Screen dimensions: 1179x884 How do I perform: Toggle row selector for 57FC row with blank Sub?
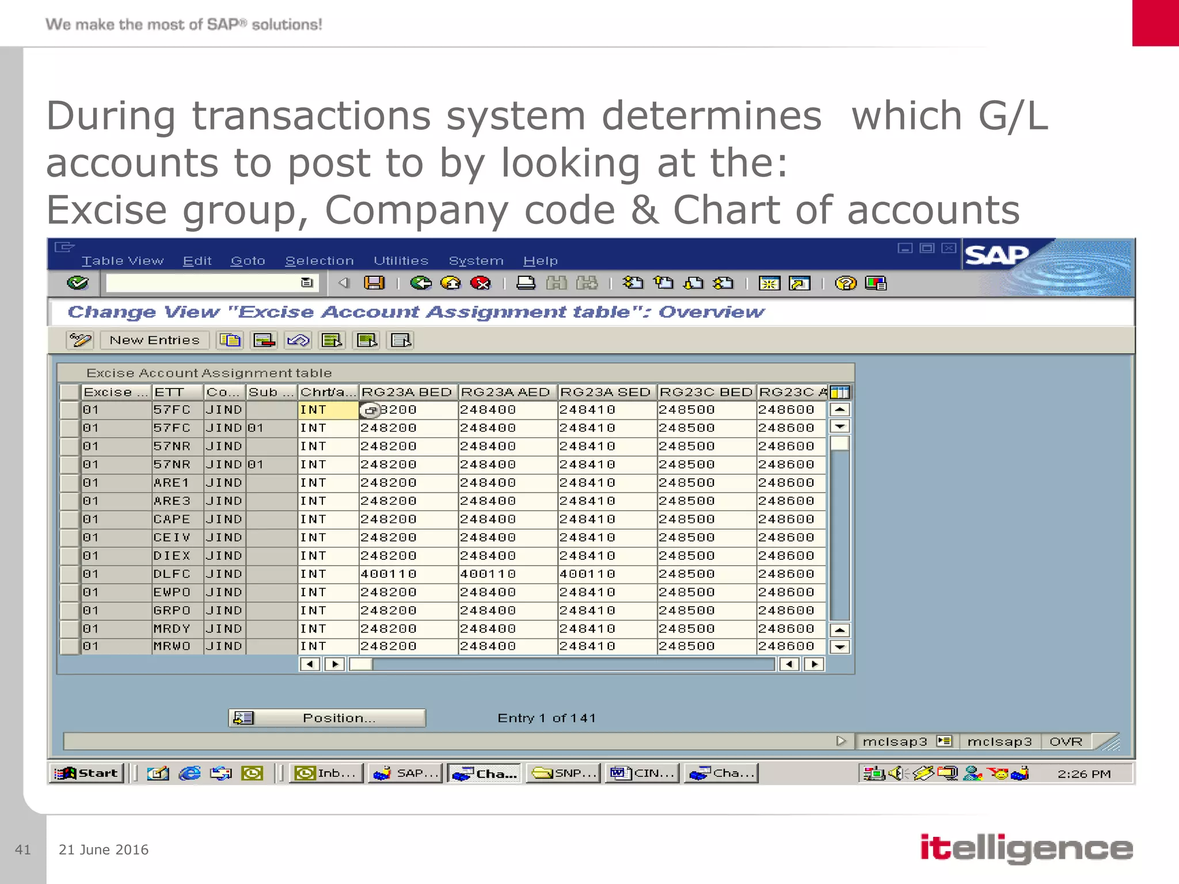tap(70, 410)
